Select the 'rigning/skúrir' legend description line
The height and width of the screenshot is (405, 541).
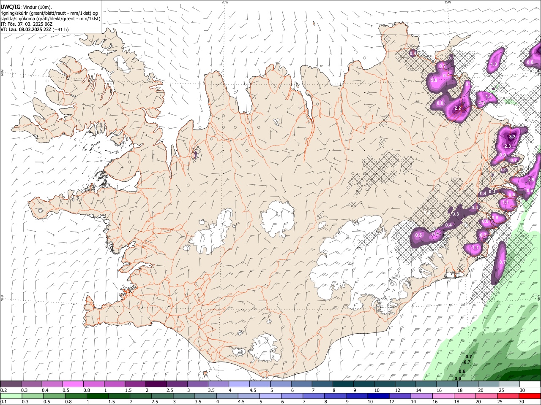(x=49, y=13)
